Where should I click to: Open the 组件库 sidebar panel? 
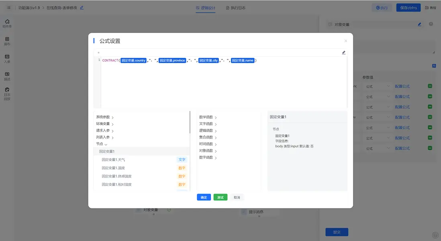point(7,23)
